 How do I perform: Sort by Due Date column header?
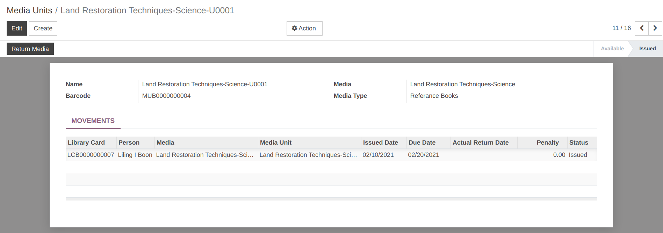(x=428, y=143)
